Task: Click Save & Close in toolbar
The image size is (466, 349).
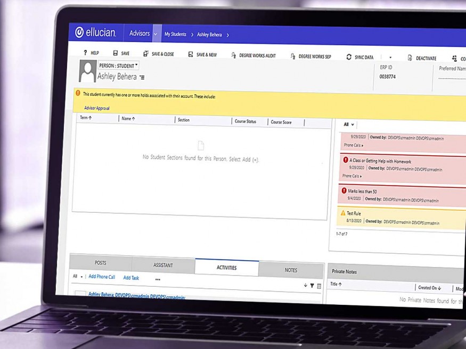Action: tap(159, 54)
